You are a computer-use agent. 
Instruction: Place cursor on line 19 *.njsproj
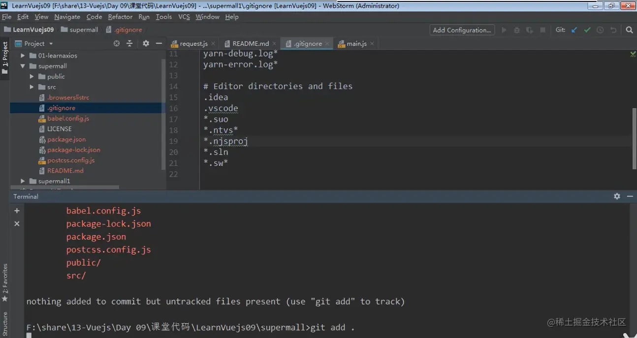click(225, 141)
